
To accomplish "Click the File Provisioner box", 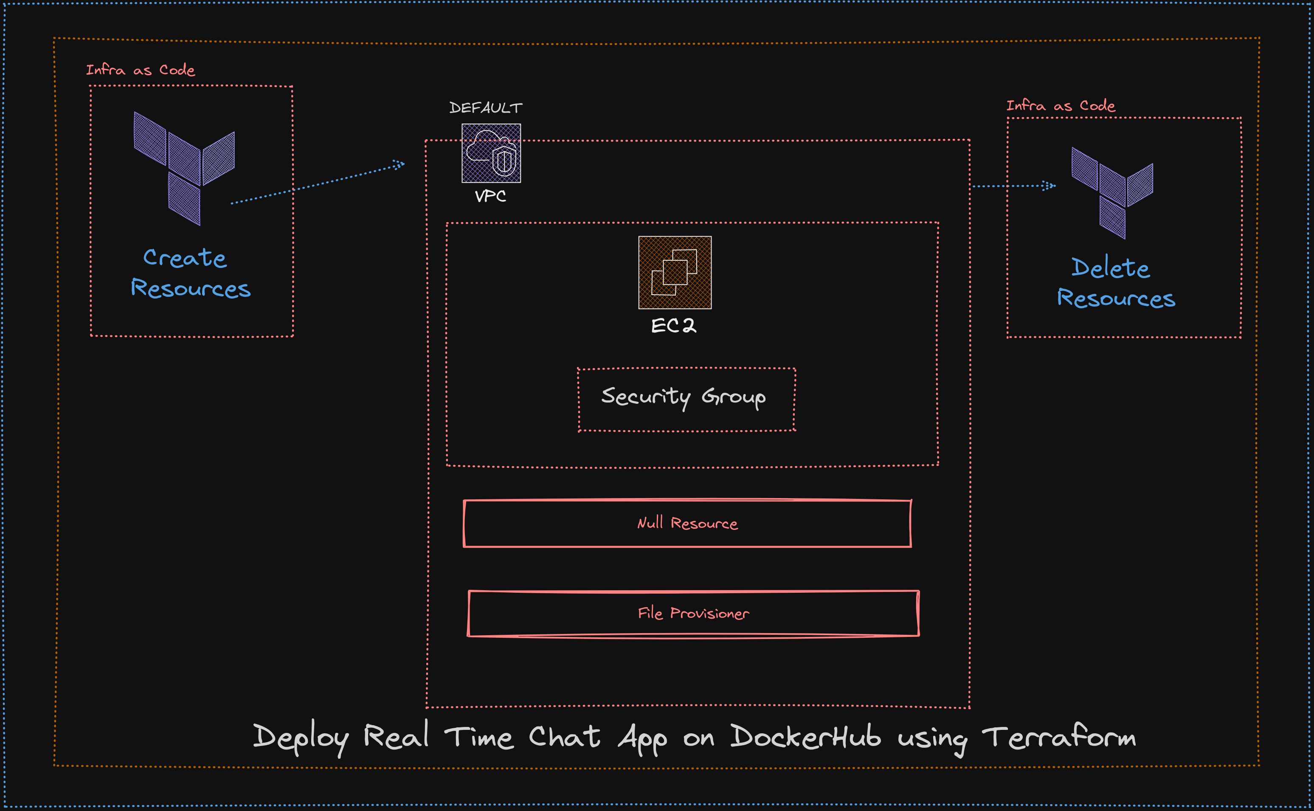I will point(693,614).
